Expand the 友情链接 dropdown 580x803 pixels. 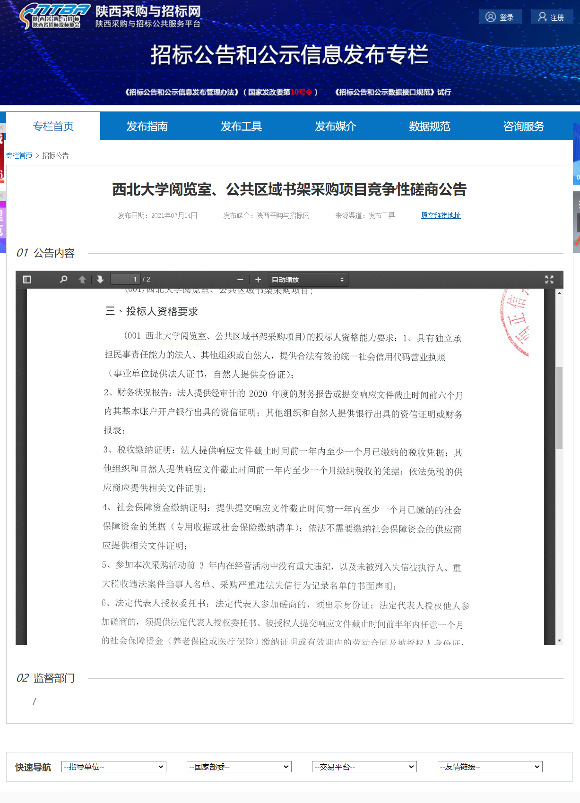pos(490,767)
